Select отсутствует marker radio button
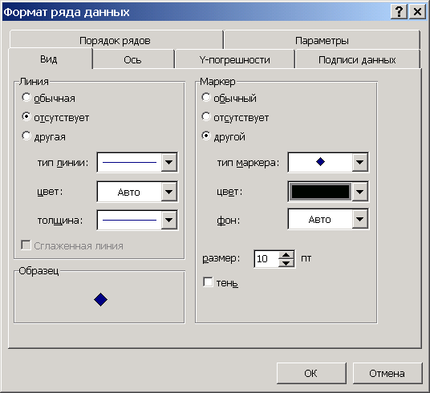This screenshot has width=430, height=393. pos(206,117)
